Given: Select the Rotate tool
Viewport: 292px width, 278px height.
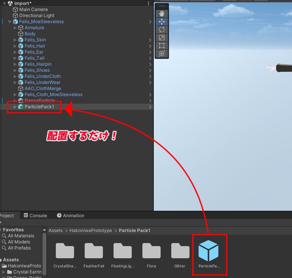Looking at the screenshot, I should (x=162, y=30).
